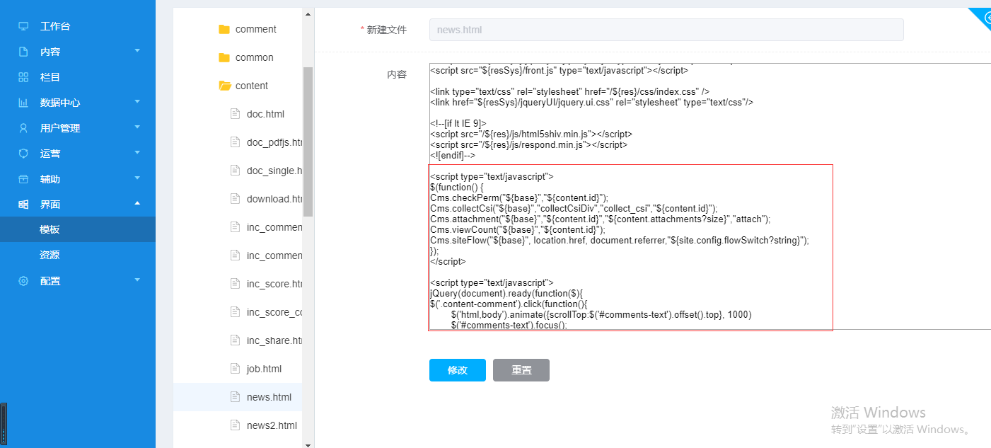The width and height of the screenshot is (991, 448).
Task: Click the file tree scroll up arrow
Action: [308, 14]
